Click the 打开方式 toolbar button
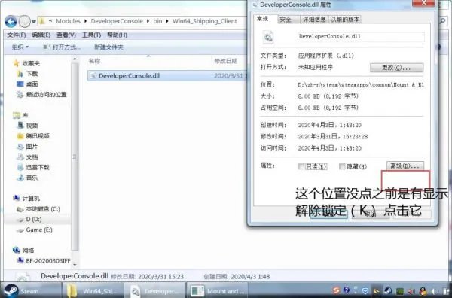Screen dimensions: 452x298 62,47
